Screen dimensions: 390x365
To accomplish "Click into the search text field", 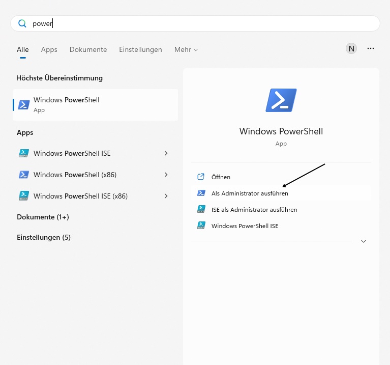I will [203, 23].
